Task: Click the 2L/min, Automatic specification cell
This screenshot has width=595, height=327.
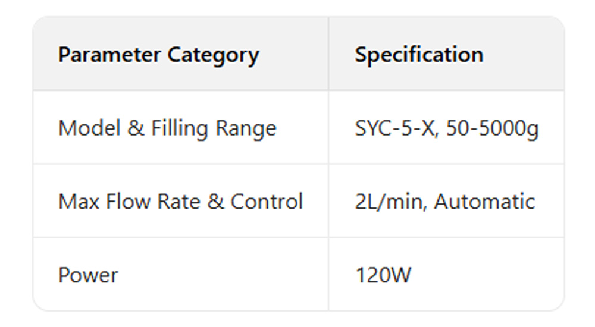Action: click(x=445, y=202)
